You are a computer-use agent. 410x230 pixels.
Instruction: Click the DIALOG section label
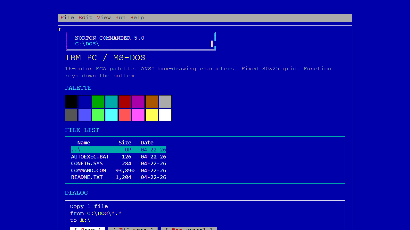(x=76, y=193)
